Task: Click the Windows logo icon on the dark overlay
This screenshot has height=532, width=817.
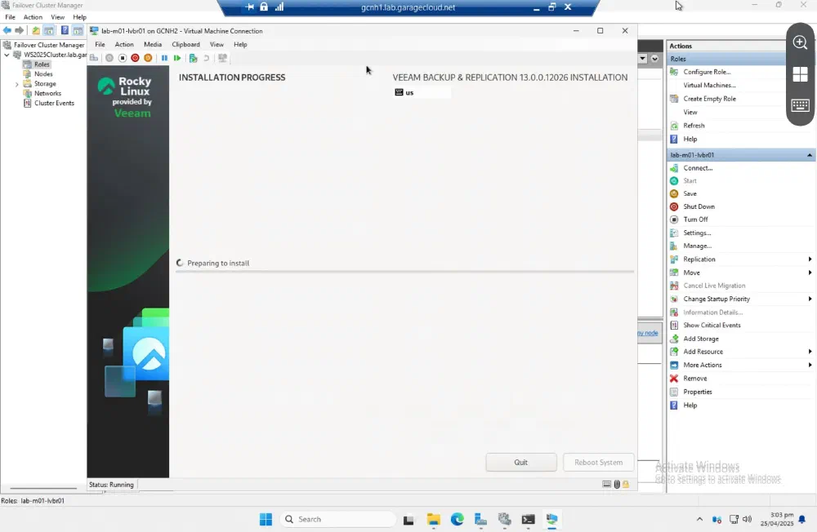Action: click(800, 74)
